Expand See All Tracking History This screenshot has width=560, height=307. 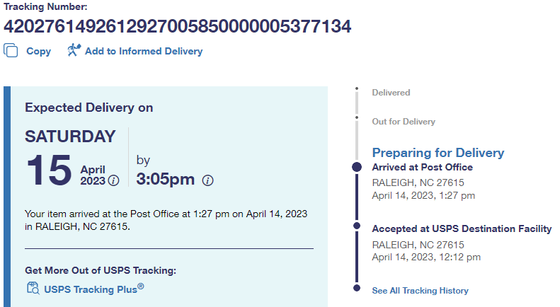point(420,291)
